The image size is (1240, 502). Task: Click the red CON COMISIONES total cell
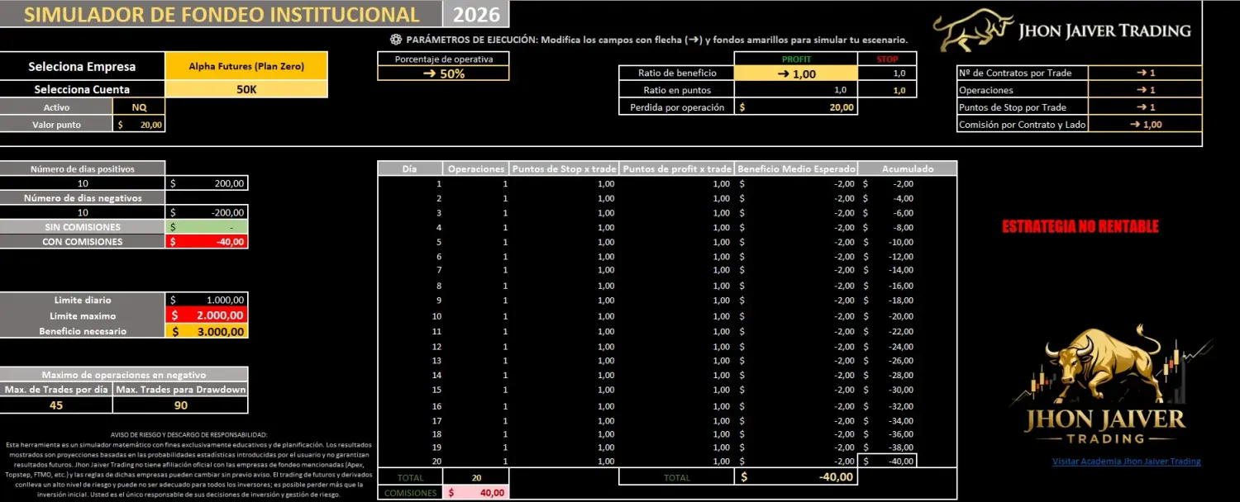[x=207, y=241]
